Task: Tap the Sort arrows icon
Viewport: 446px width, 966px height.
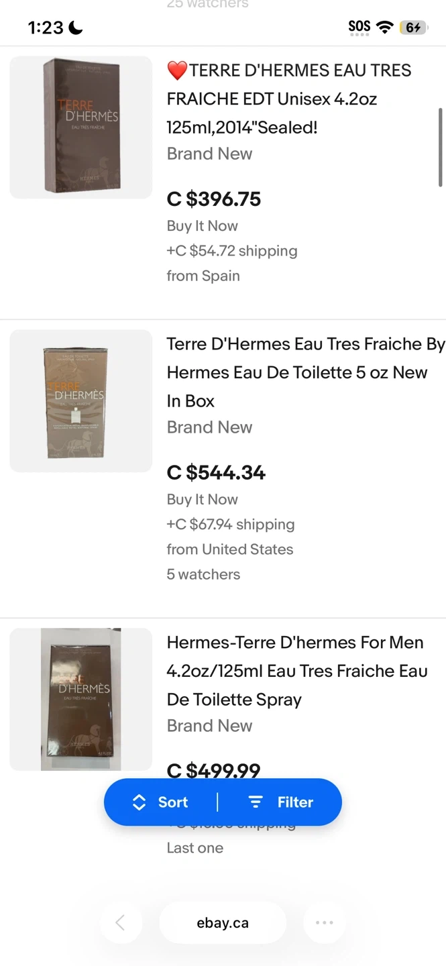Action: click(139, 802)
